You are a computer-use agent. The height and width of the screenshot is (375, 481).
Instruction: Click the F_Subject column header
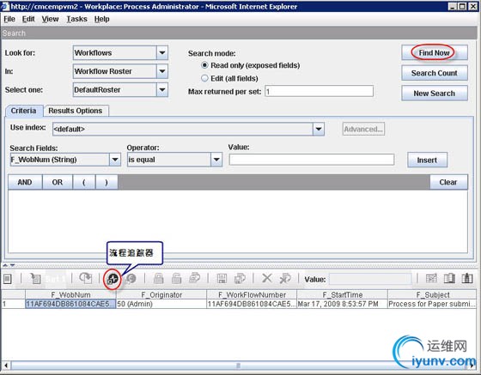[x=432, y=294]
